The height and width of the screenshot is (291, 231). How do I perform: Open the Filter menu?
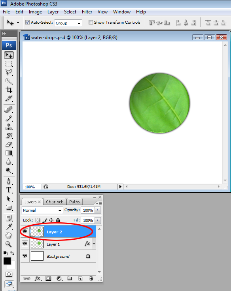click(x=87, y=12)
